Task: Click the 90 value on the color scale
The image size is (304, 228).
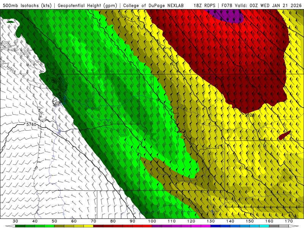Action: [132, 221]
